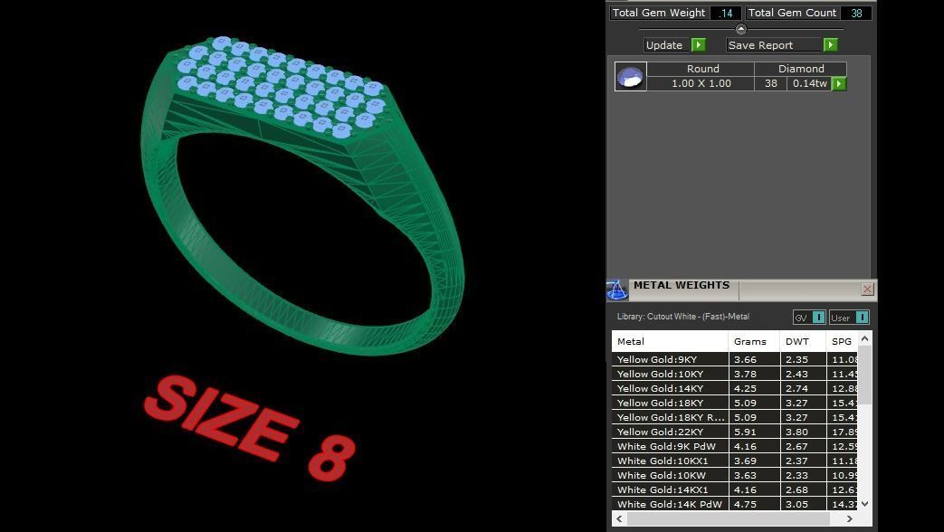Click the Diamond gem type cell

coord(801,69)
